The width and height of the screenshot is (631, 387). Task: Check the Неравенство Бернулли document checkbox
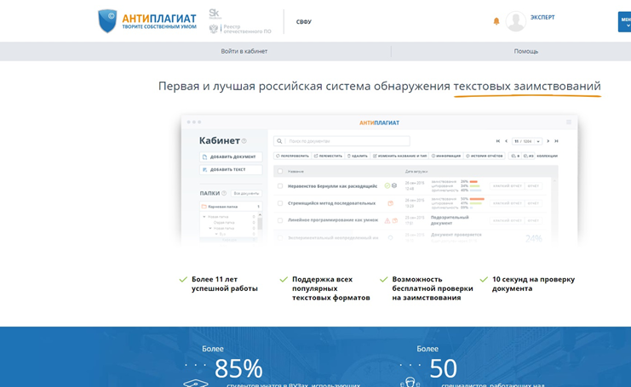tap(280, 186)
